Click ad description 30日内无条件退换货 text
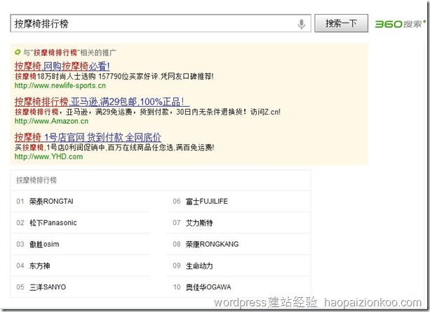The image size is (430, 312). 211,112
